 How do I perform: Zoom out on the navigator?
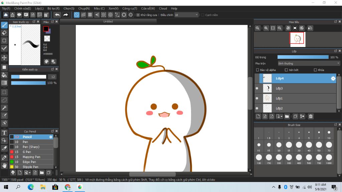[280, 28]
